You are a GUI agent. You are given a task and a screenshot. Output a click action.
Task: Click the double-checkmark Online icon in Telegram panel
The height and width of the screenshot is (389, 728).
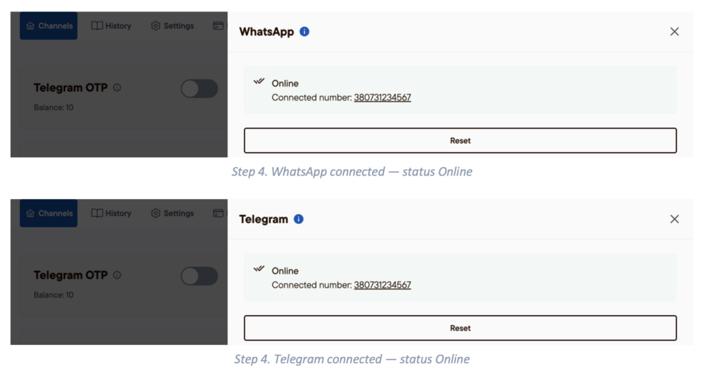259,269
